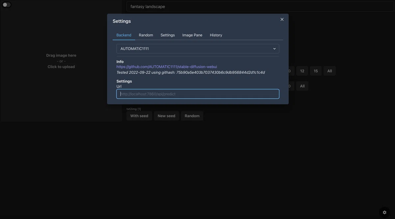Click the txt2img [1] label

(x=134, y=109)
